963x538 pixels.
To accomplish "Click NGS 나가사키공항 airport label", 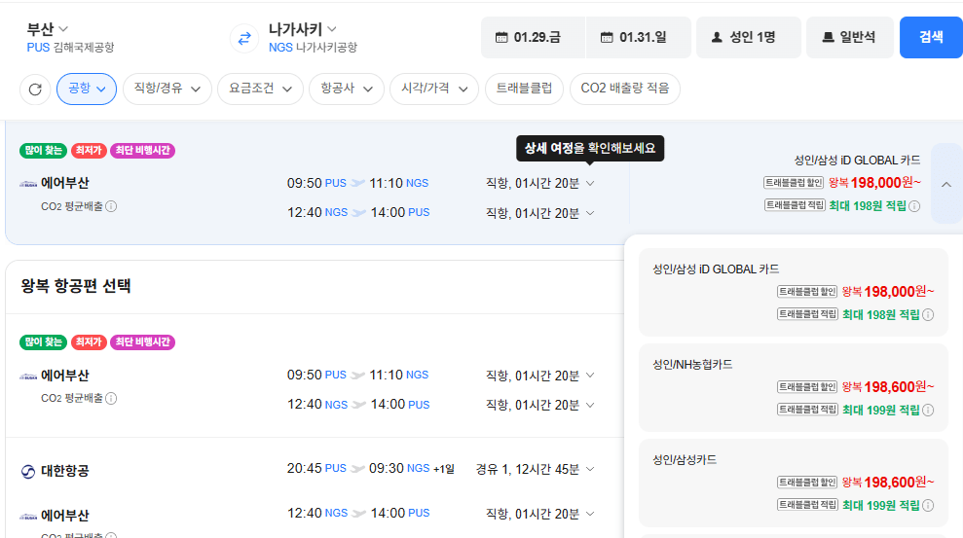I will coord(314,48).
